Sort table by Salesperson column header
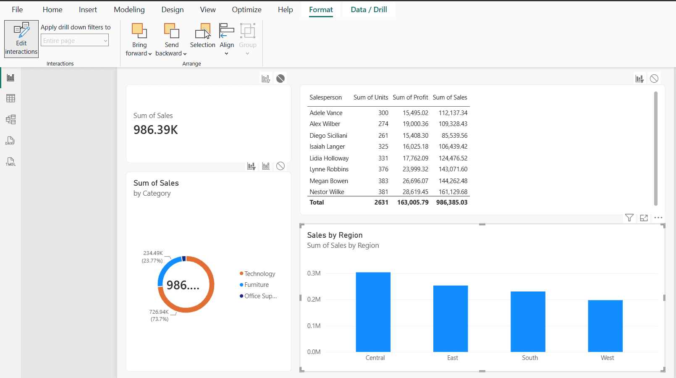The width and height of the screenshot is (676, 378). pyautogui.click(x=326, y=97)
